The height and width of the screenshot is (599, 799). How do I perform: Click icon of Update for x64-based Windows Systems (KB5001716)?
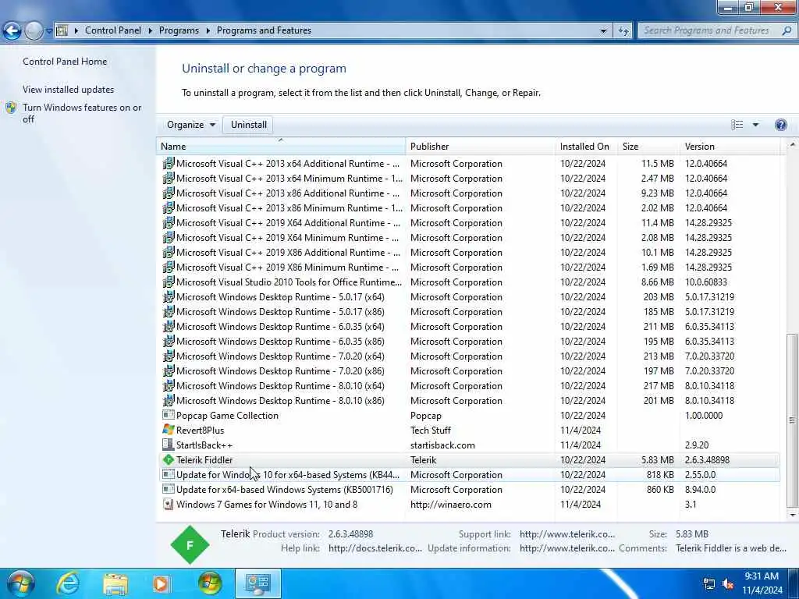pos(169,489)
